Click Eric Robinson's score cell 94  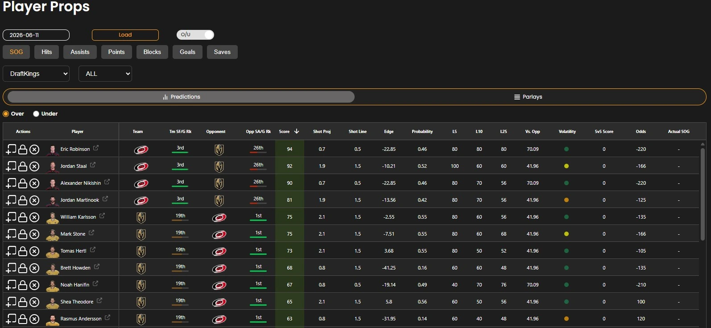[x=289, y=149]
